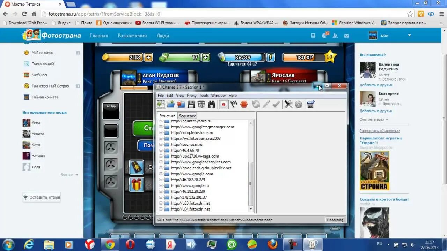Screen dimensions: 447x251
Task: Click the grey checkmark Validate icon
Action: click(x=276, y=104)
